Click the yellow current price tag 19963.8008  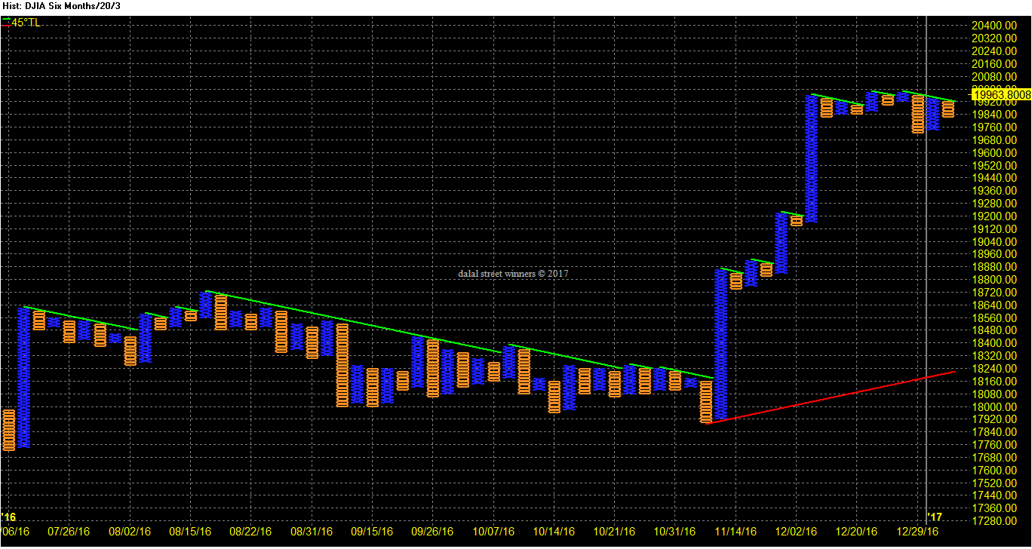pyautogui.click(x=1001, y=94)
